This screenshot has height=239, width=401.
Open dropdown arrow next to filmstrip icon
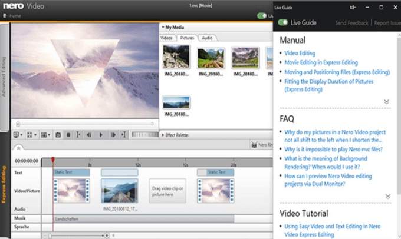49,135
